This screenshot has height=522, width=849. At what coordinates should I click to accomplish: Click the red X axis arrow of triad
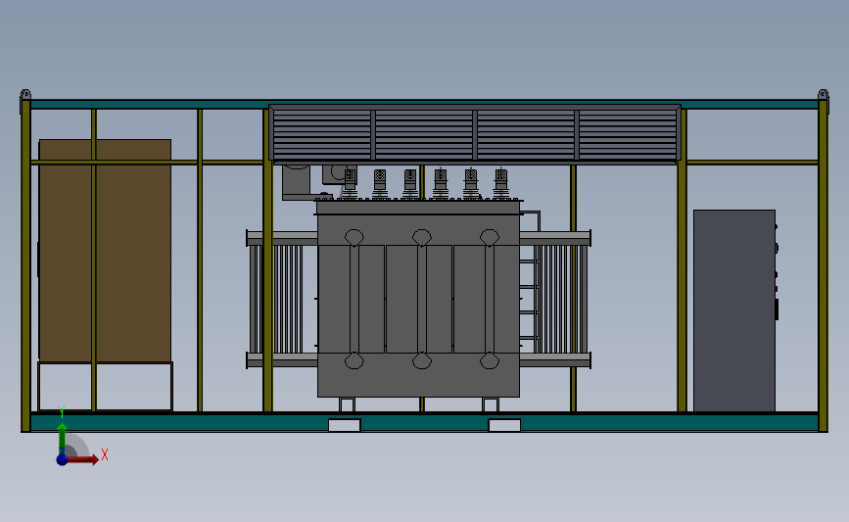coord(84,459)
